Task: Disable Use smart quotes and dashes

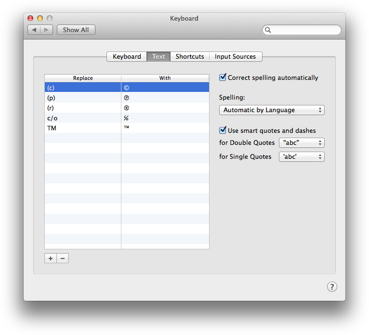Action: [223, 130]
